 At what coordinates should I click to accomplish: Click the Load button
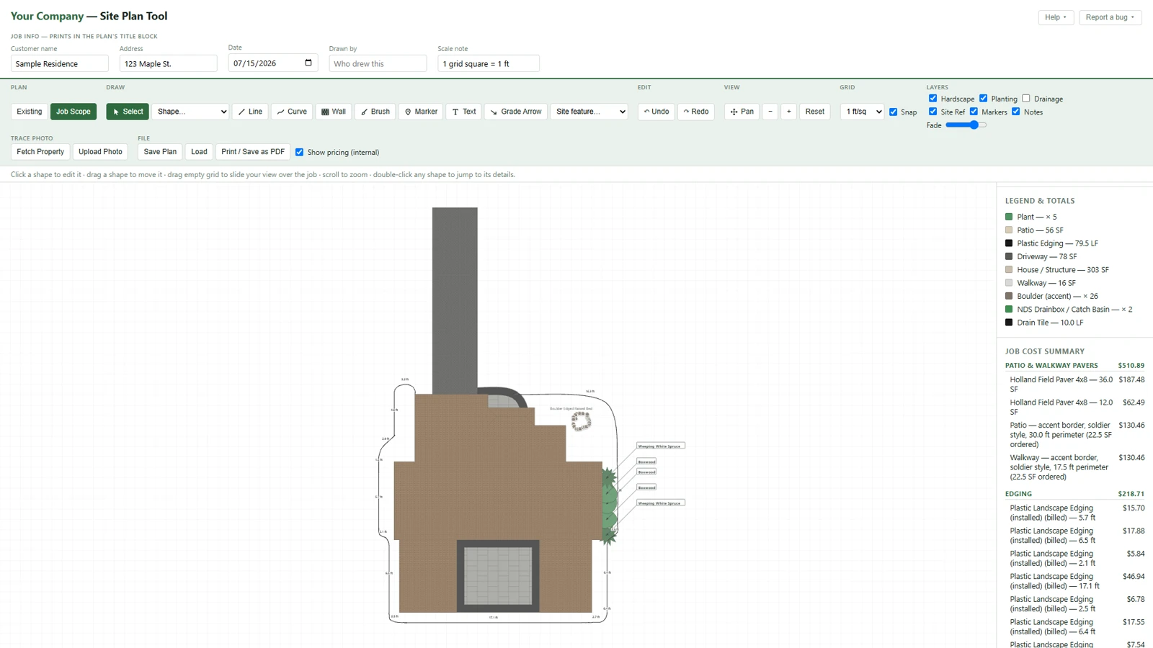(x=199, y=152)
